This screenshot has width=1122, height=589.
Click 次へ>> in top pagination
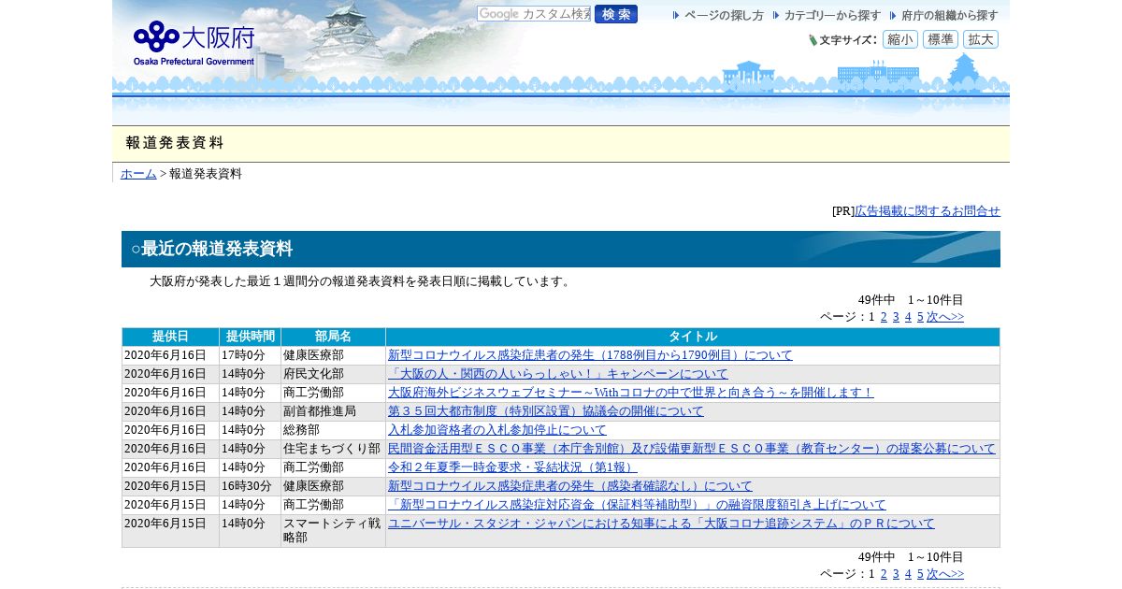tap(945, 317)
